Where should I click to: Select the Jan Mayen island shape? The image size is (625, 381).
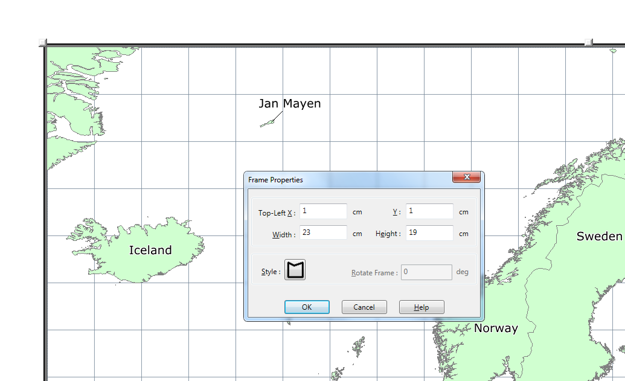point(268,123)
